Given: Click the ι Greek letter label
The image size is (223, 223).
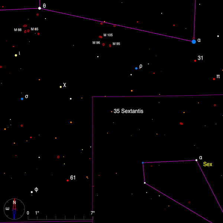Looking at the screenshot, I should [x=19, y=53].
